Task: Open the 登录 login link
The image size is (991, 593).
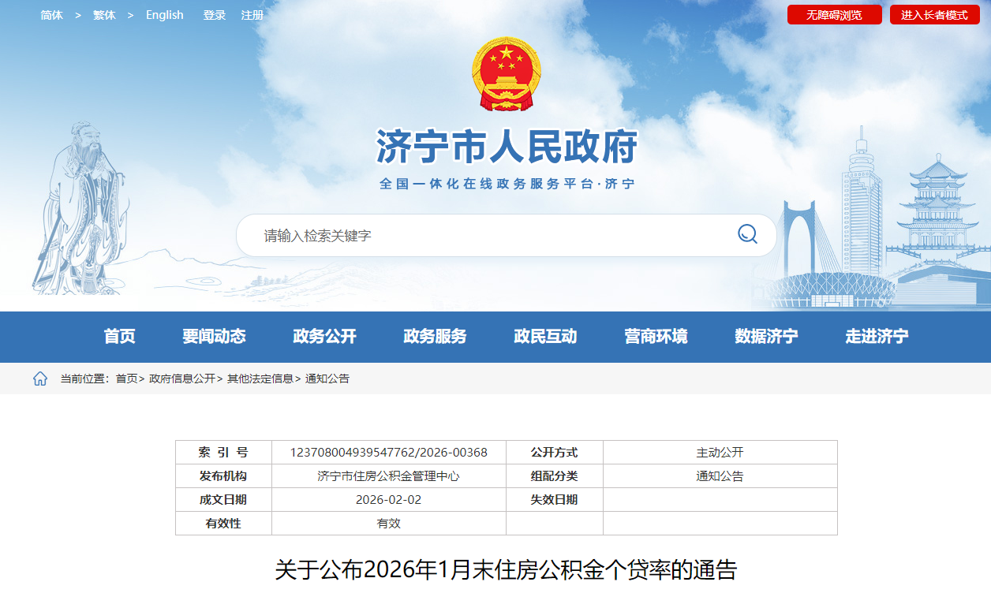Action: coord(214,15)
